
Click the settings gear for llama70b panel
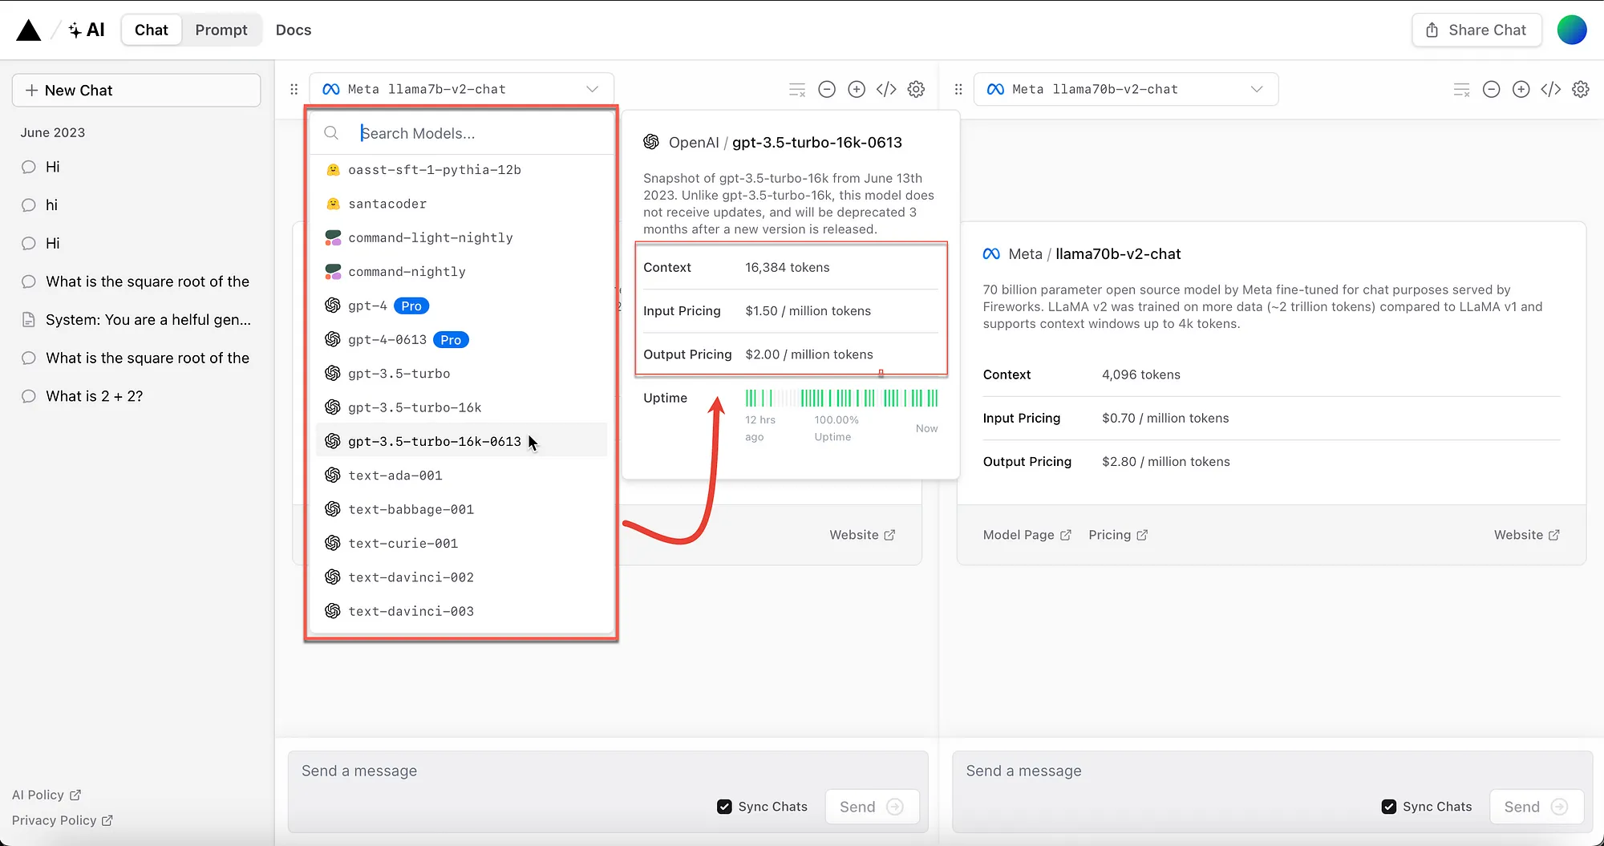click(1581, 89)
